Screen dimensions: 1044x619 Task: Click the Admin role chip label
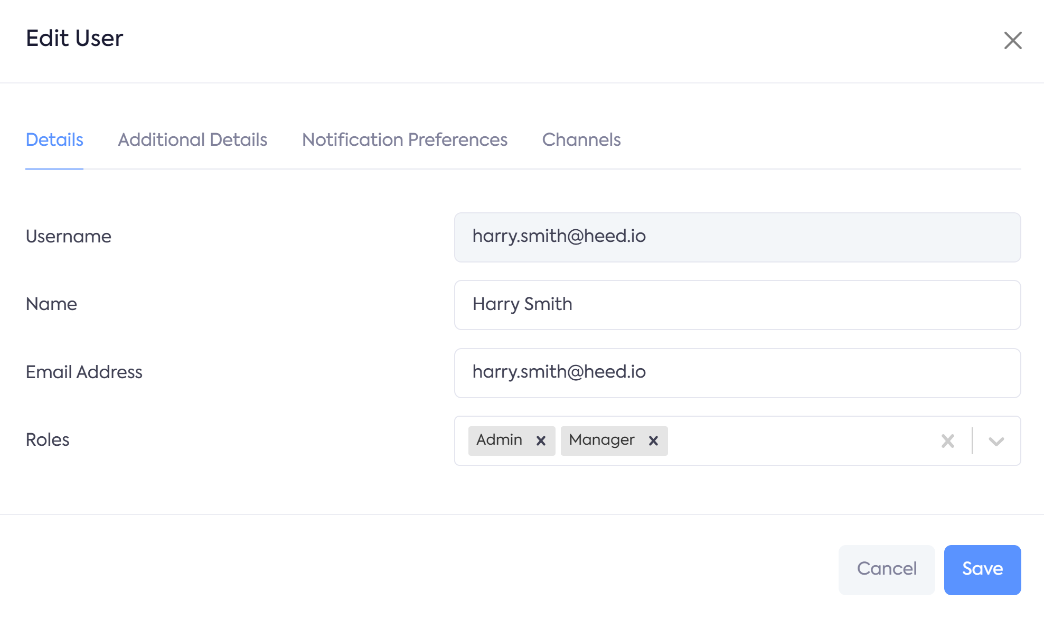pyautogui.click(x=499, y=440)
